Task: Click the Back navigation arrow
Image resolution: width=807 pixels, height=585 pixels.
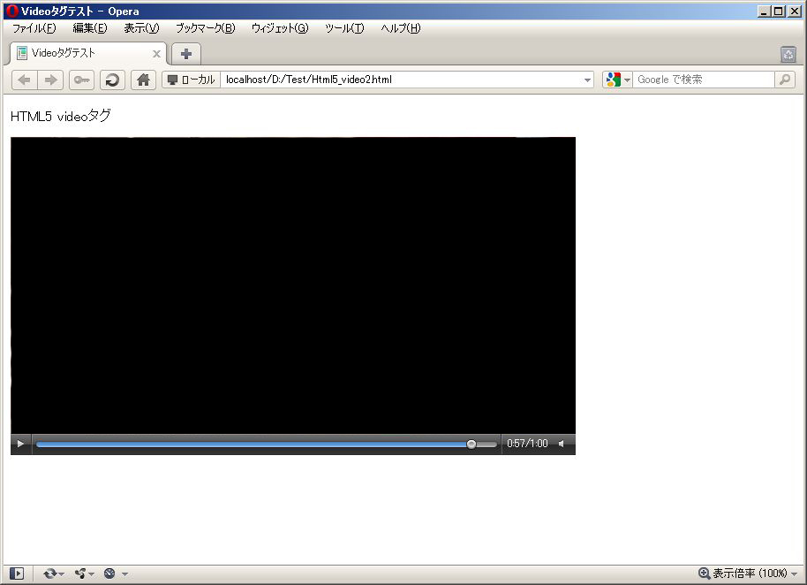Action: coord(24,80)
